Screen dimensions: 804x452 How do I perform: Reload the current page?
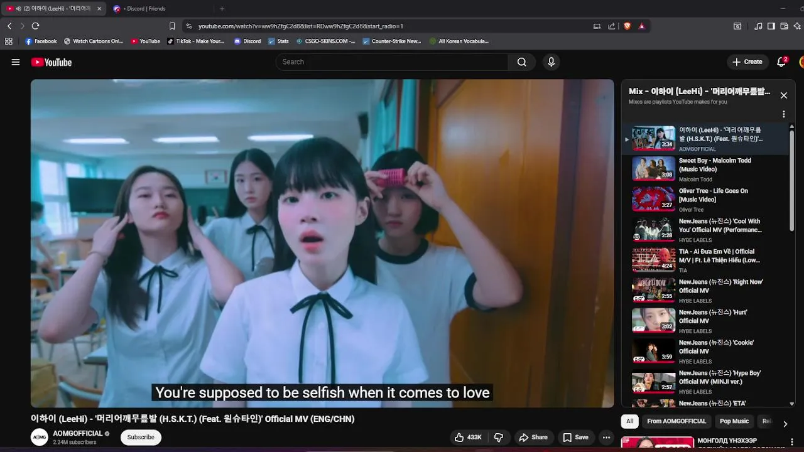(x=35, y=26)
